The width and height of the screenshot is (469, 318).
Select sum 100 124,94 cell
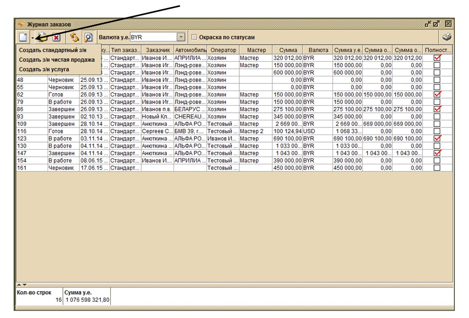(287, 131)
